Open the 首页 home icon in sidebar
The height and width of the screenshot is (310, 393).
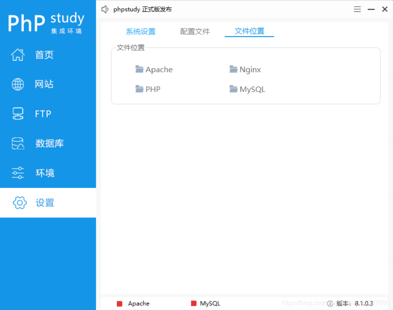[x=17, y=55]
